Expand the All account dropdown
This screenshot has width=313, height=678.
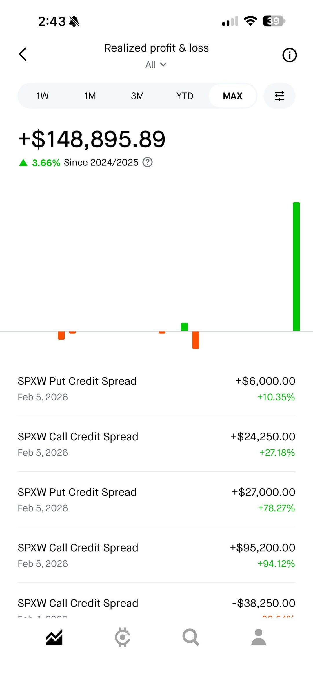tap(156, 64)
